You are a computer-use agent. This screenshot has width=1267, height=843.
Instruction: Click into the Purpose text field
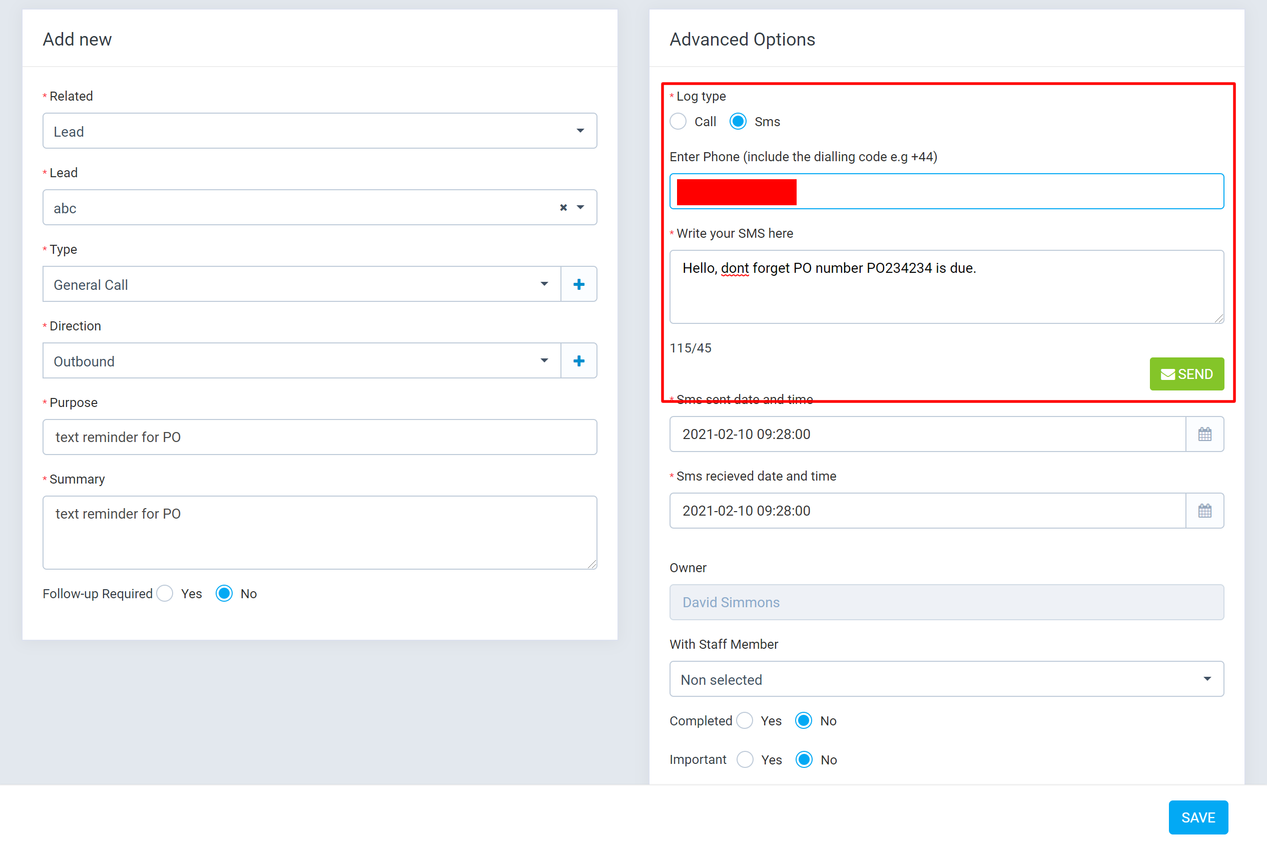point(319,437)
